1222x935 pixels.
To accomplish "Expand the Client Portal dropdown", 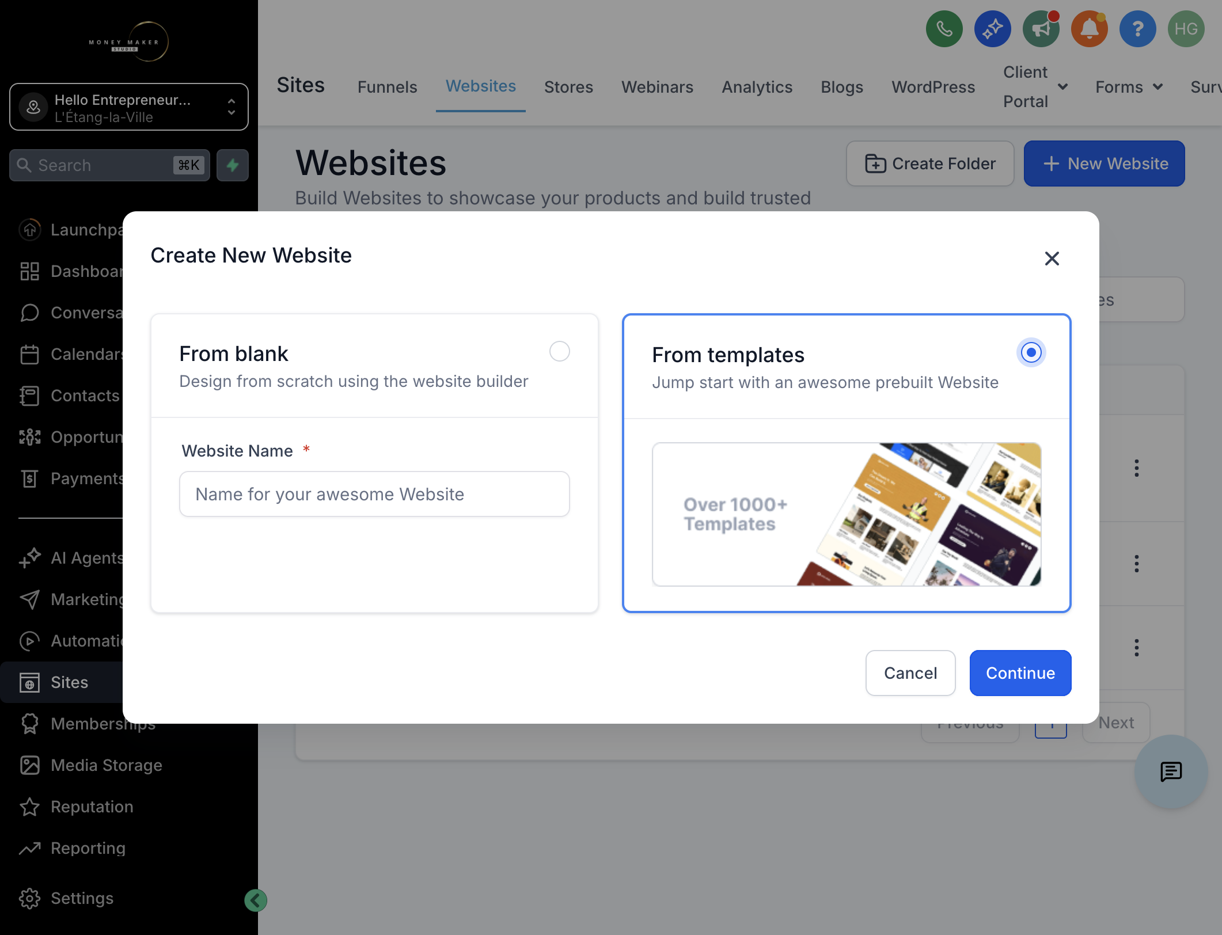I will [x=1035, y=86].
